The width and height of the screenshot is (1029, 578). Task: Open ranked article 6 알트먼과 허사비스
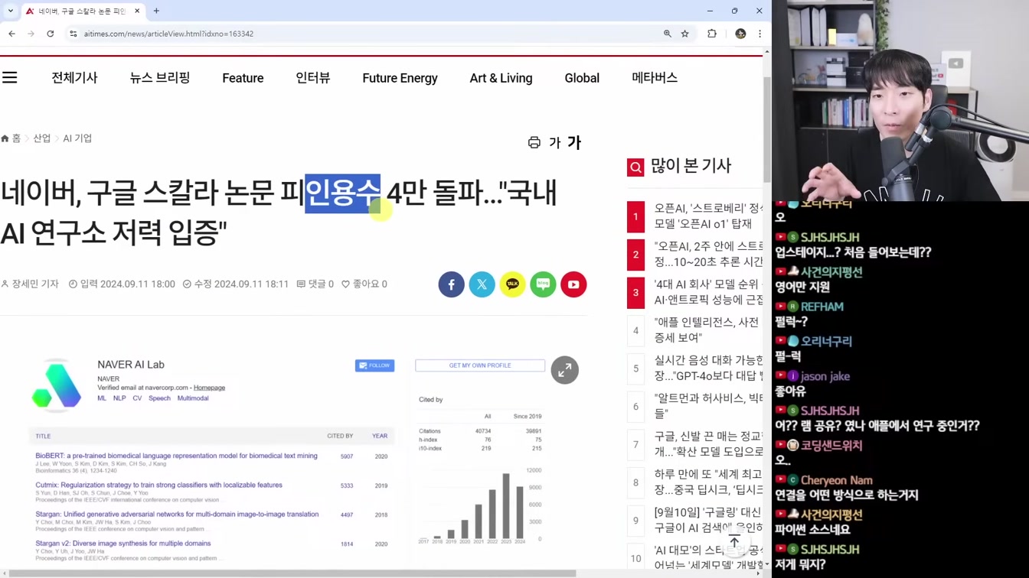pos(708,406)
